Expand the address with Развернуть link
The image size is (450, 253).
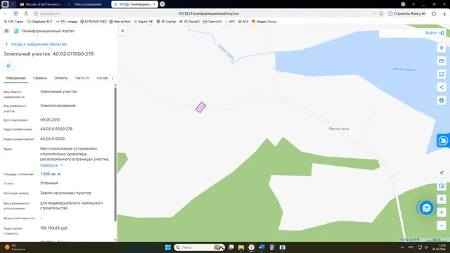coord(49,165)
